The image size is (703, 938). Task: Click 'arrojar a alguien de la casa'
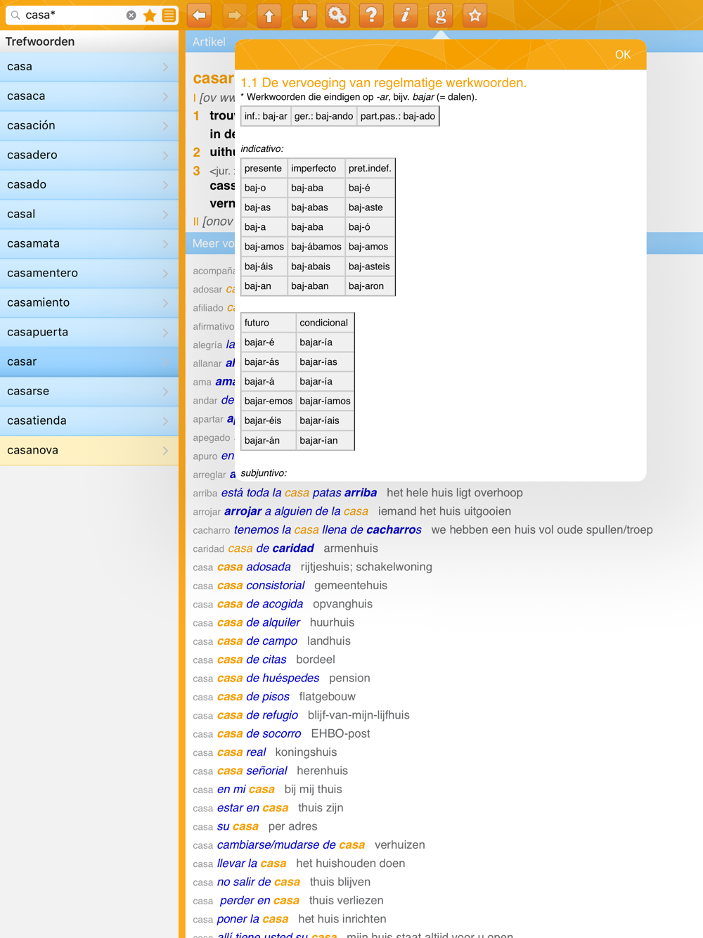296,511
